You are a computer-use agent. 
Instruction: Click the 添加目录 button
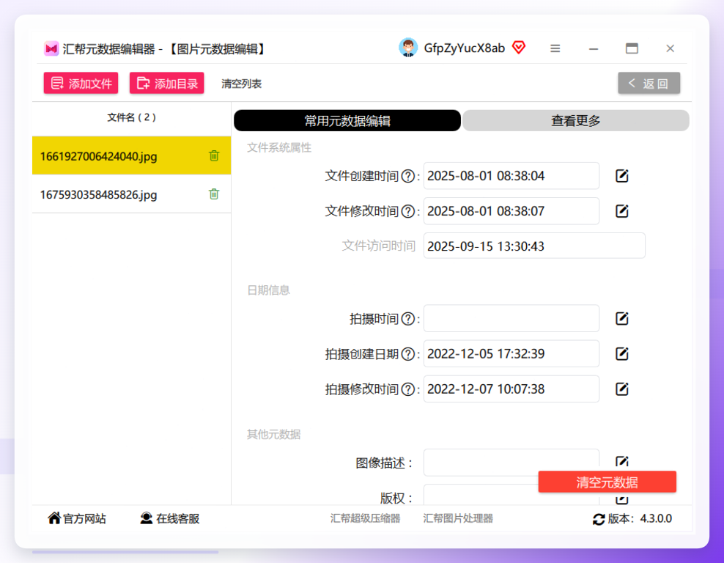tap(166, 83)
